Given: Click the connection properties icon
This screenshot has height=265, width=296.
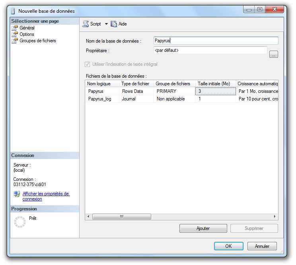Looking at the screenshot, I should (17, 194).
